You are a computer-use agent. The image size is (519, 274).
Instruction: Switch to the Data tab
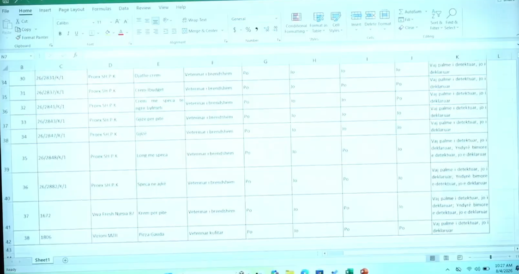pyautogui.click(x=123, y=8)
